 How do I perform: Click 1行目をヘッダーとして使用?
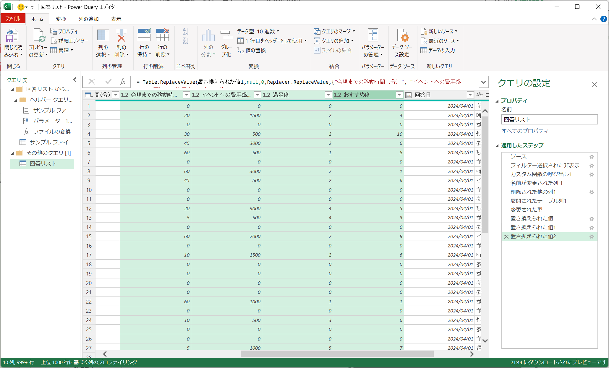pos(272,41)
